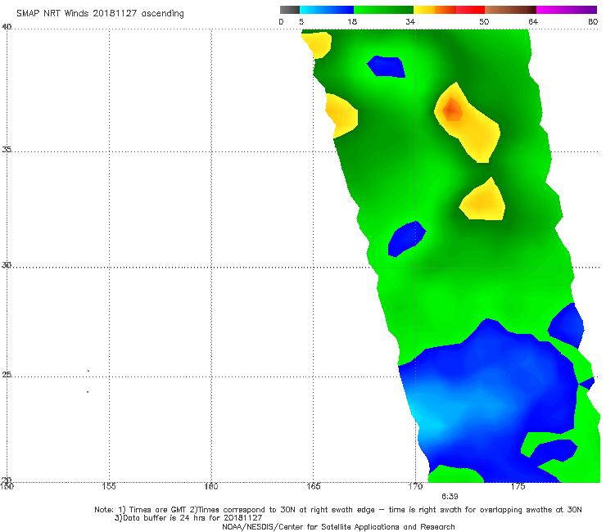Click the latitude label '35'

[7, 149]
